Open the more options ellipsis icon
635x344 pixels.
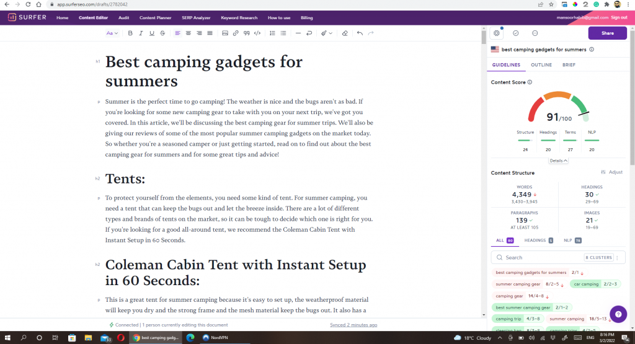535,33
